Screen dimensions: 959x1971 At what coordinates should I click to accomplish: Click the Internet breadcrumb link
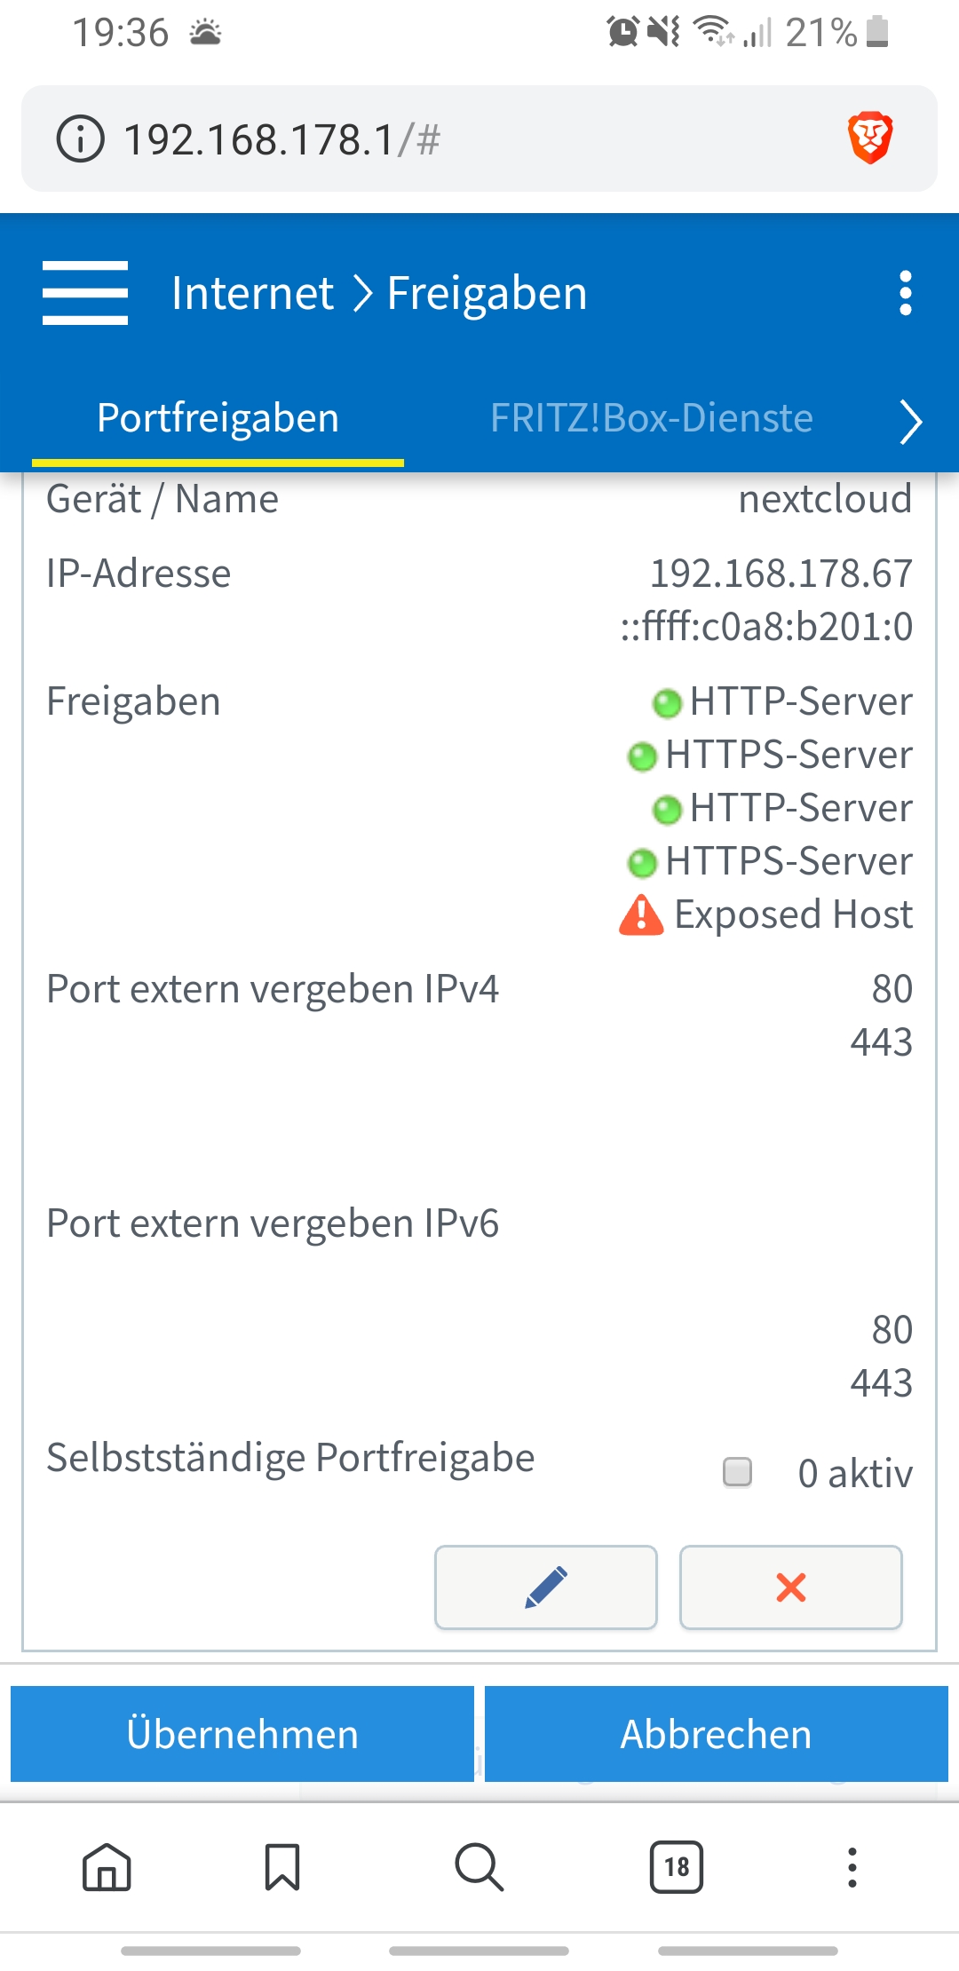click(x=252, y=293)
